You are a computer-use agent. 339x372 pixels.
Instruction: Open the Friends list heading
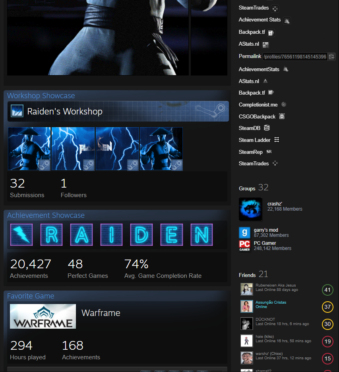[x=247, y=275]
